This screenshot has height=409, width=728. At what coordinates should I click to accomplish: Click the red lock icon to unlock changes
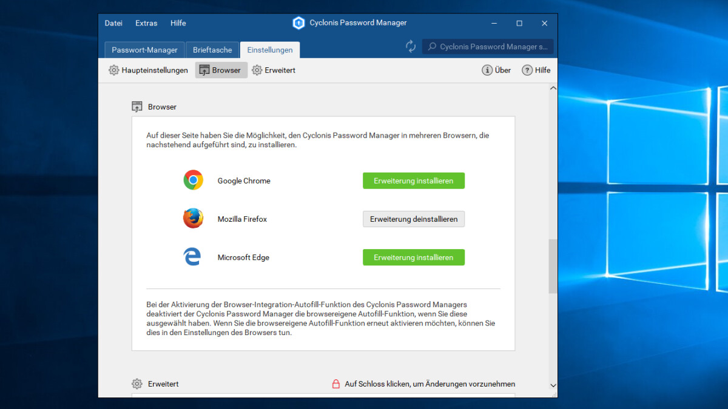(x=335, y=384)
